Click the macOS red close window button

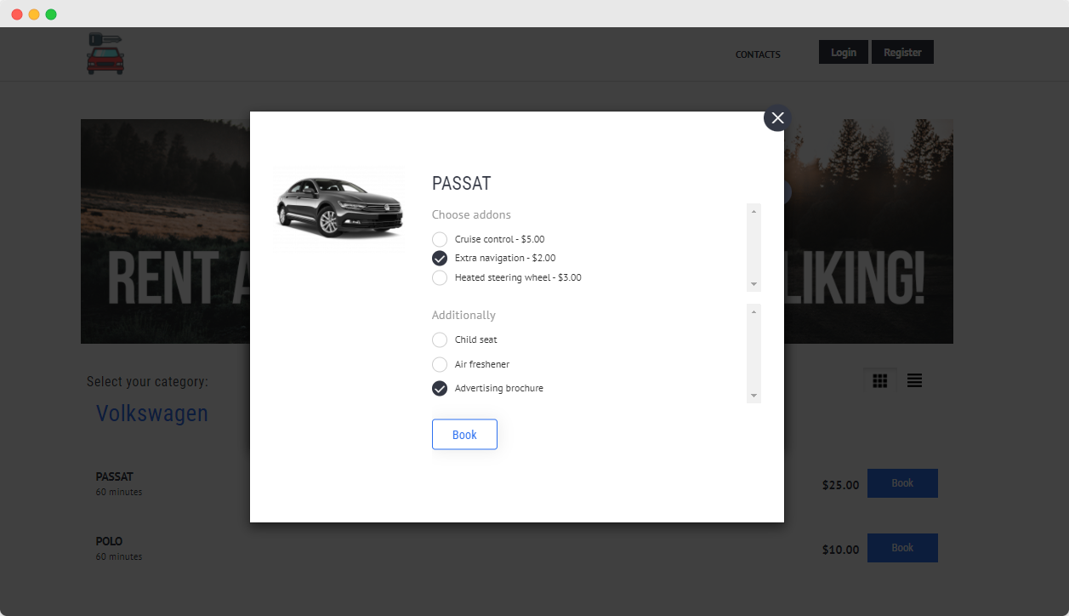pos(17,14)
